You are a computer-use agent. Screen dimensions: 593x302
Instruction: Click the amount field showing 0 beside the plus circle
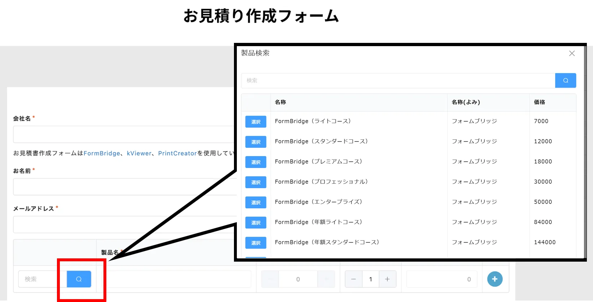(442, 279)
